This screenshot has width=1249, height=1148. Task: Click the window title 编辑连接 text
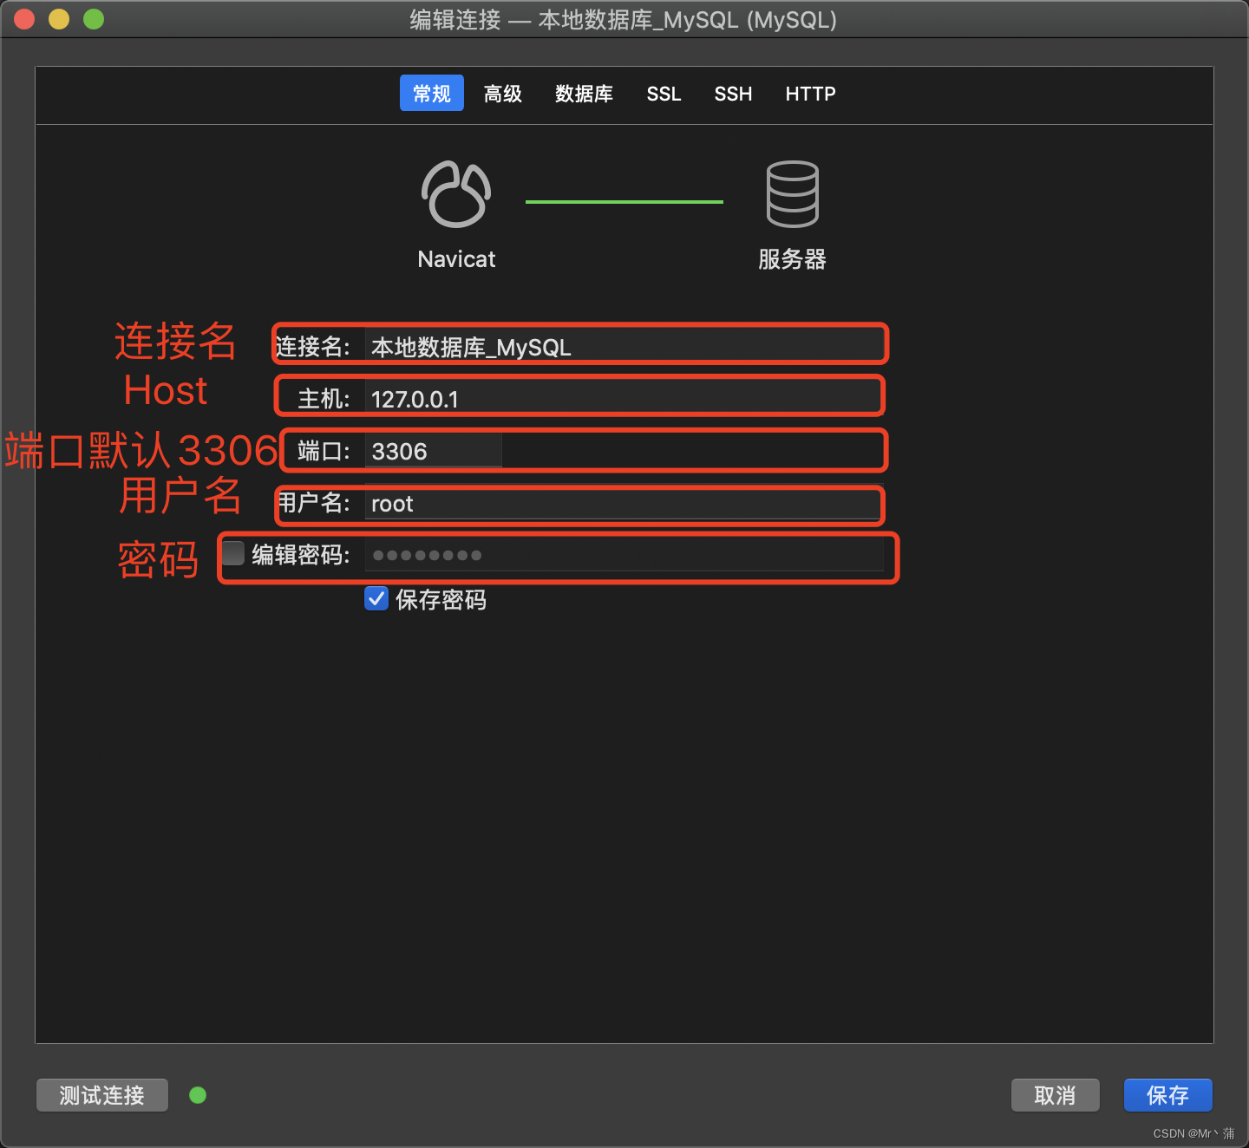pyautogui.click(x=455, y=19)
